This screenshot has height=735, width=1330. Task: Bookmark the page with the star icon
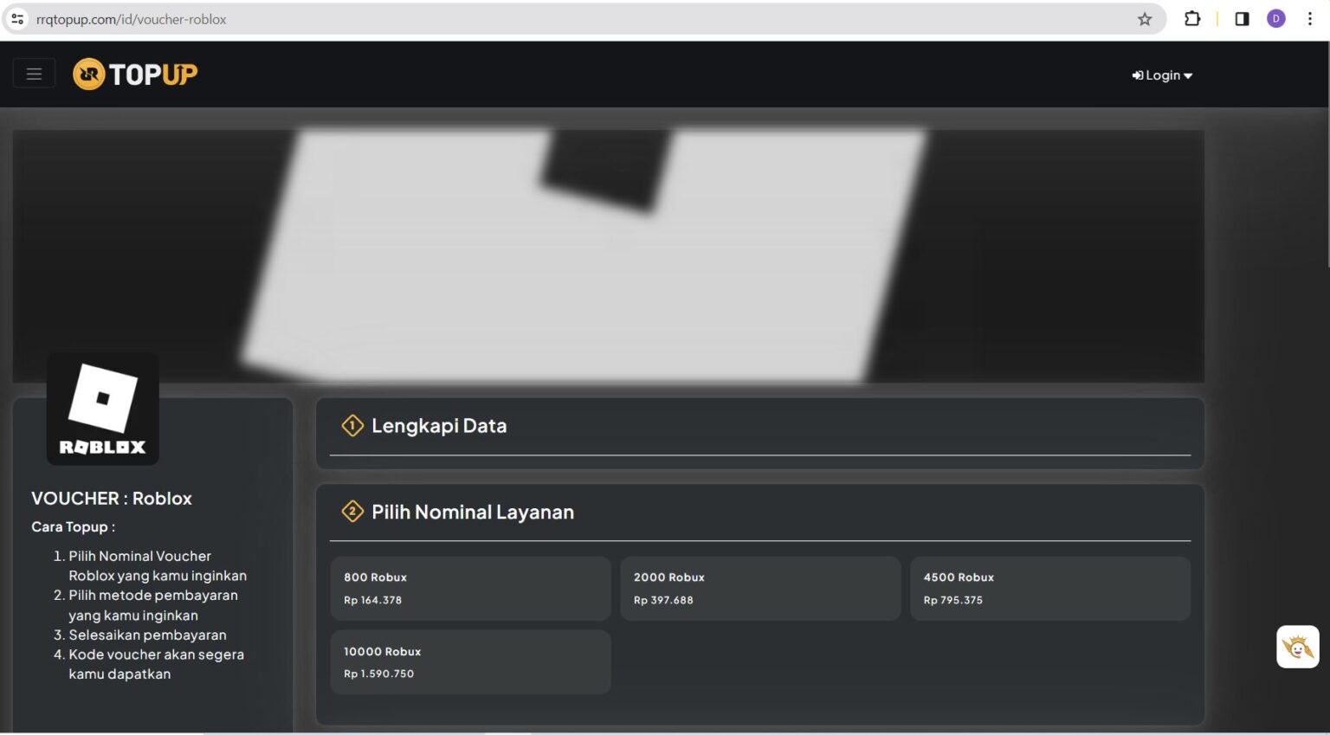point(1145,18)
